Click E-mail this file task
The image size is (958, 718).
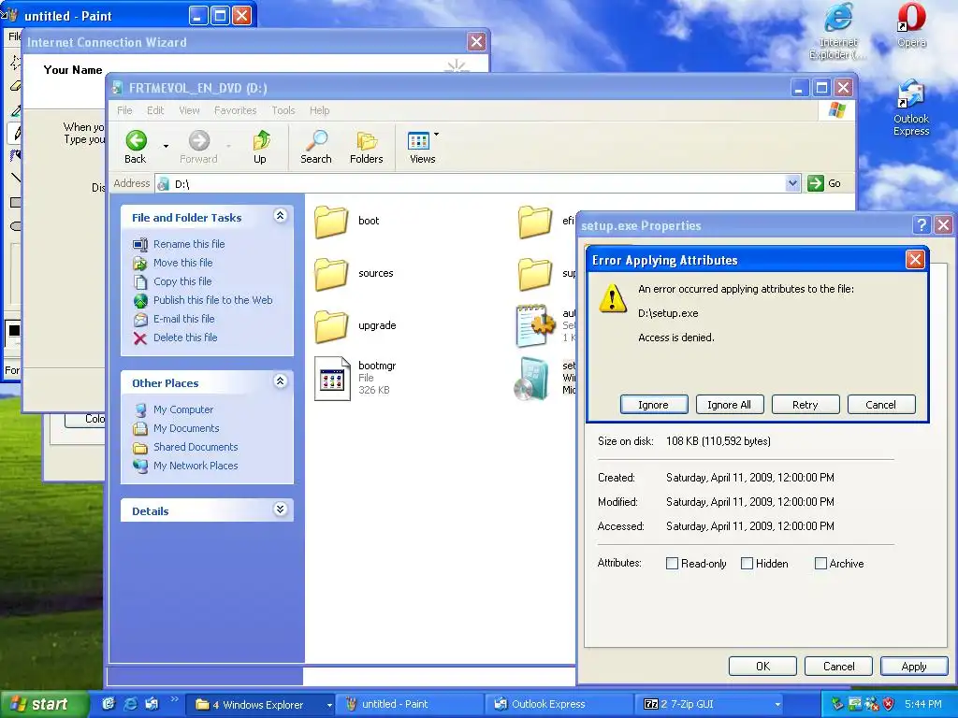coord(184,319)
